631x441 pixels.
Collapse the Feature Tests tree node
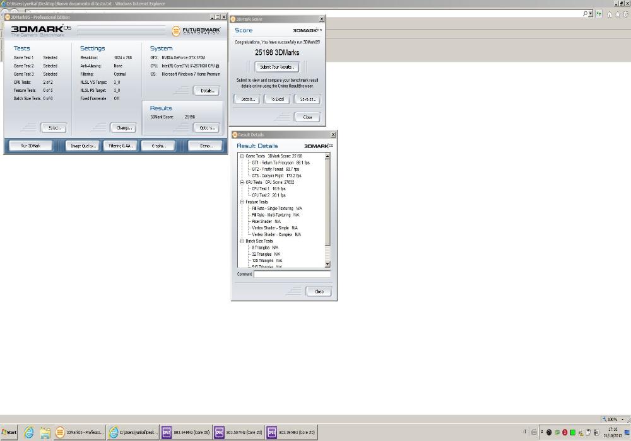(x=242, y=202)
